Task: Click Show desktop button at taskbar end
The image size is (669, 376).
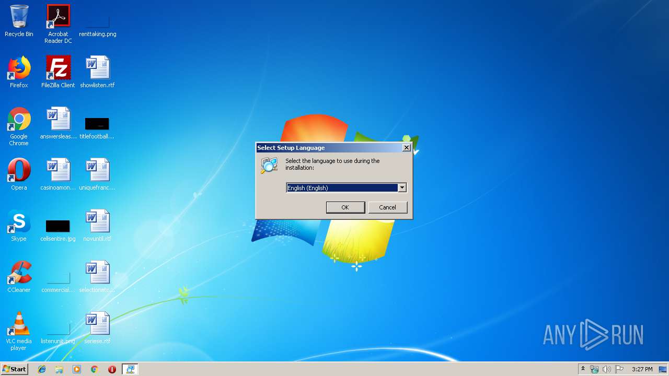Action: (663, 369)
